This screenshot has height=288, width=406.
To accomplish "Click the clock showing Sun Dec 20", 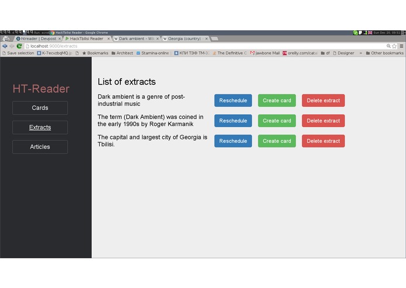I will [x=387, y=33].
